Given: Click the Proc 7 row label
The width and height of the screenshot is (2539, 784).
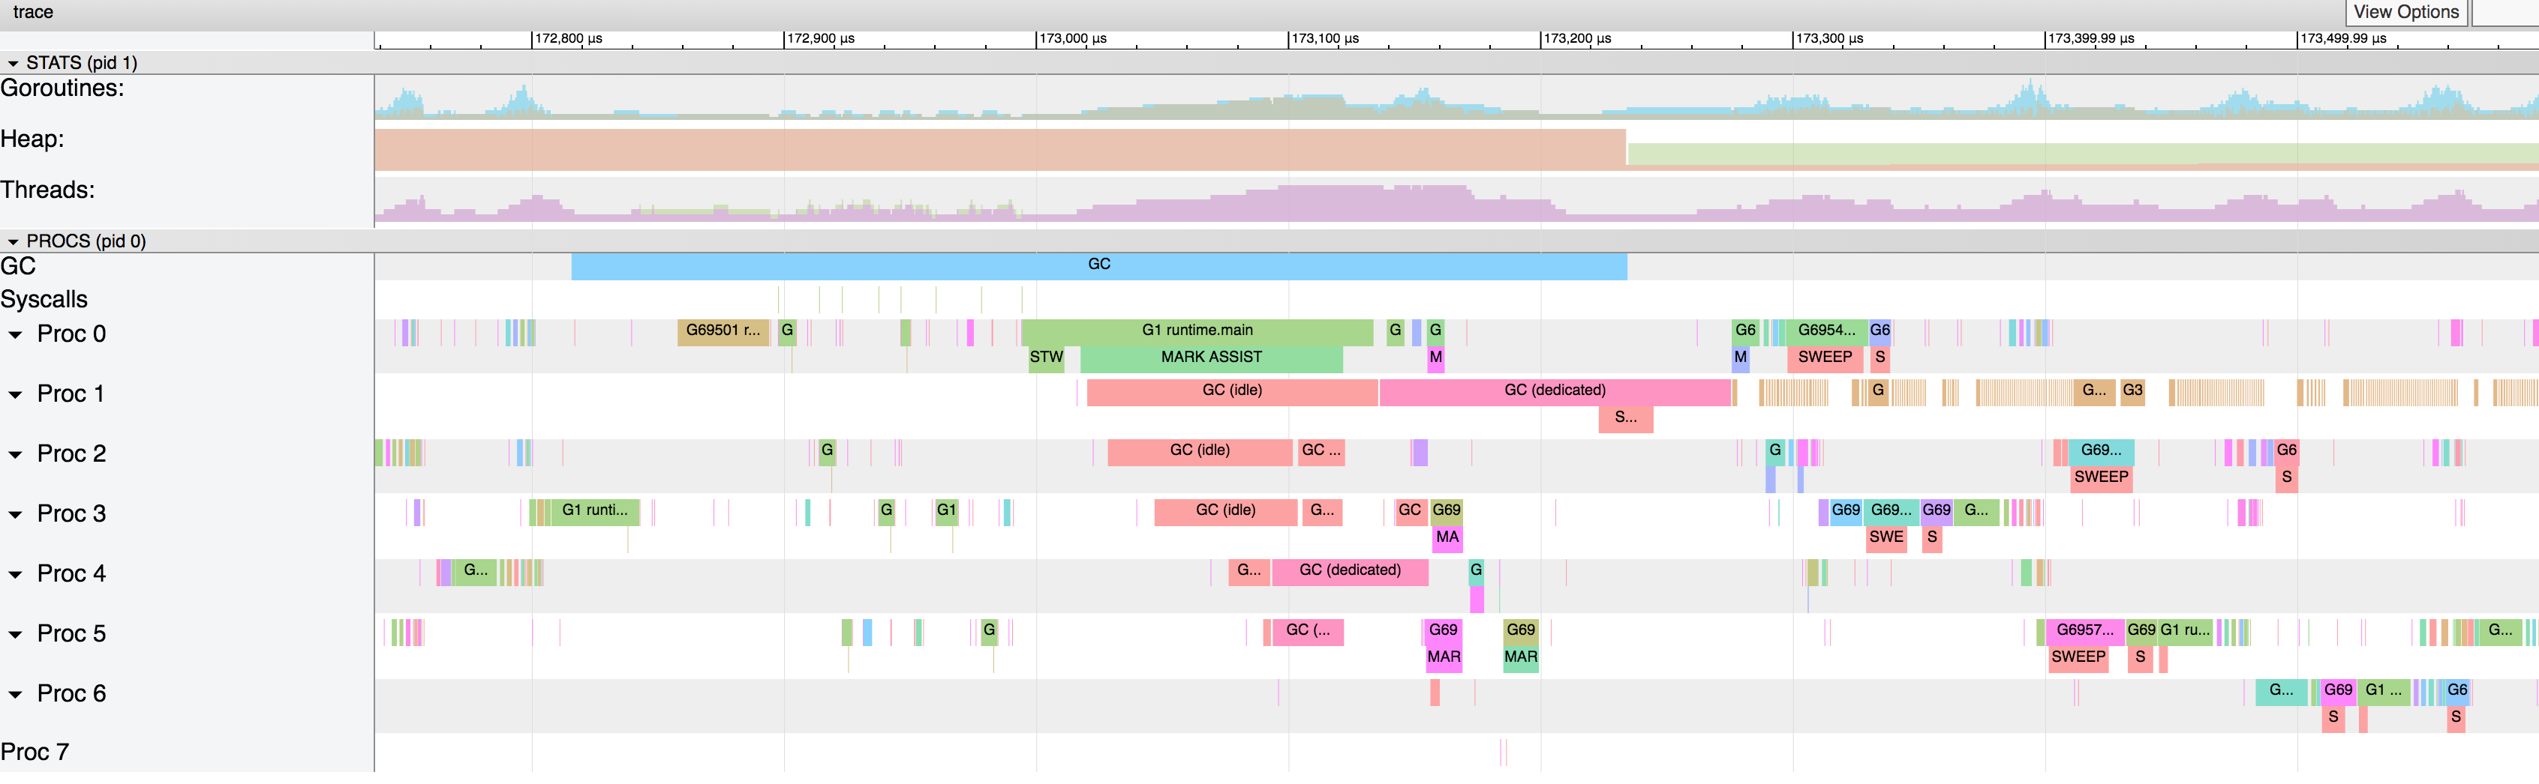Looking at the screenshot, I should point(35,753).
